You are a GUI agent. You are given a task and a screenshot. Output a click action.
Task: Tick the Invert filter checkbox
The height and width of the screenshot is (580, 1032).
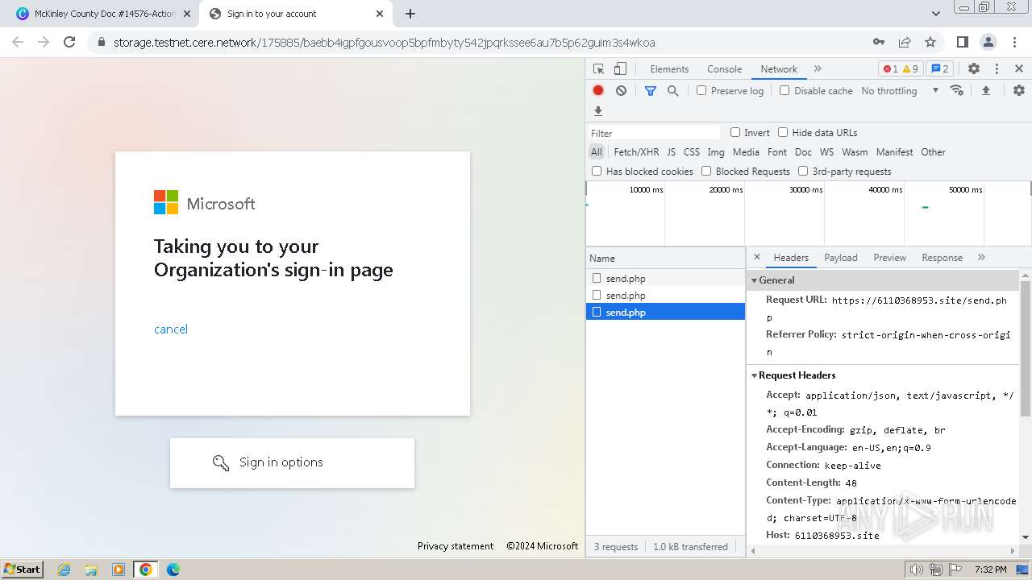735,132
